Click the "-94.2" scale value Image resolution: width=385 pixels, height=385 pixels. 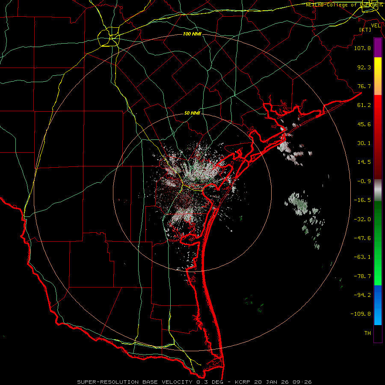[x=362, y=295]
